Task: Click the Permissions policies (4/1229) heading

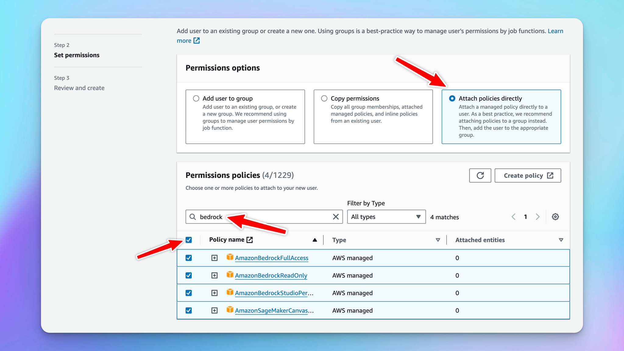Action: click(240, 175)
